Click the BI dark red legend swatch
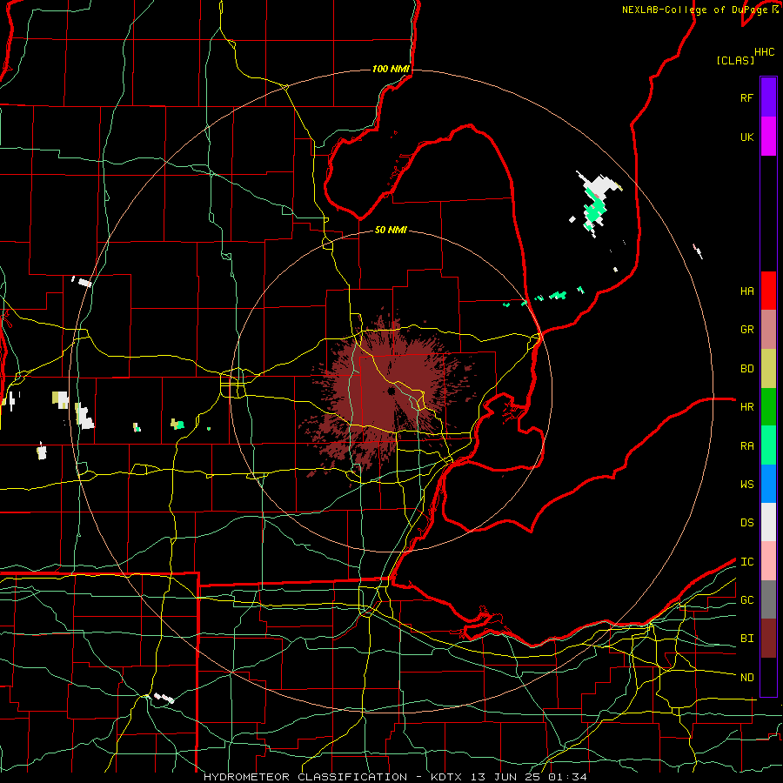Image resolution: width=783 pixels, height=783 pixels. [x=768, y=639]
